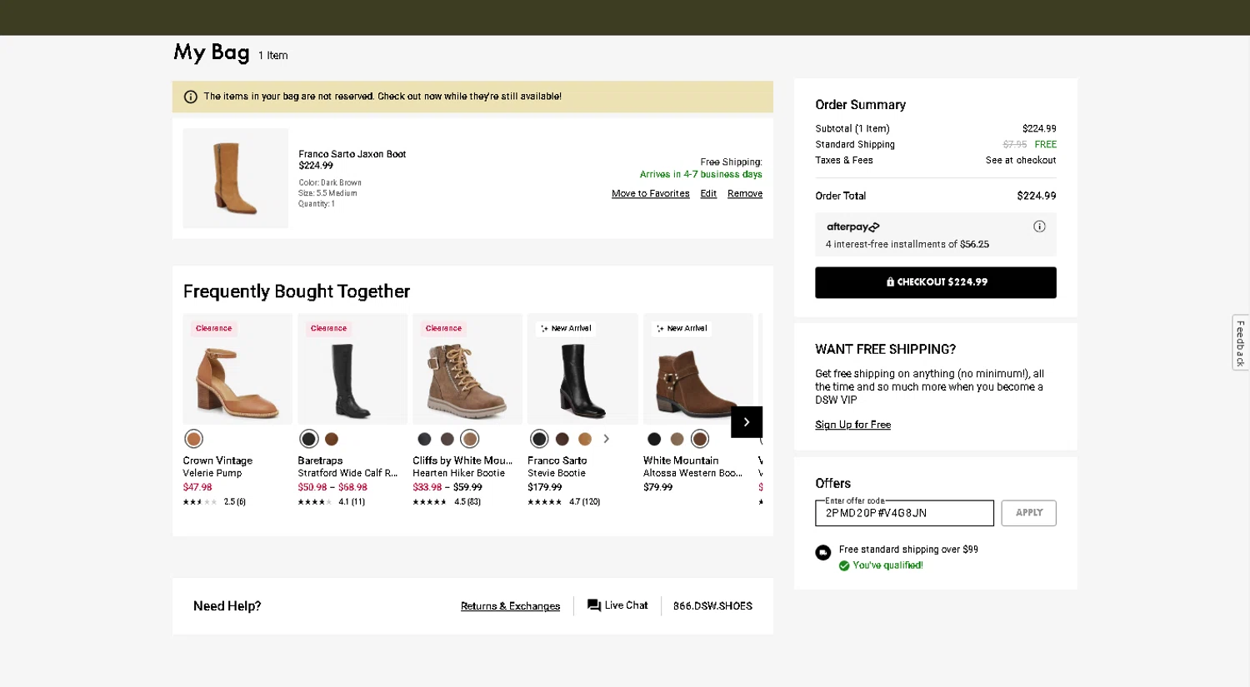Select the tan swatch for Stevie Bootie

click(585, 439)
